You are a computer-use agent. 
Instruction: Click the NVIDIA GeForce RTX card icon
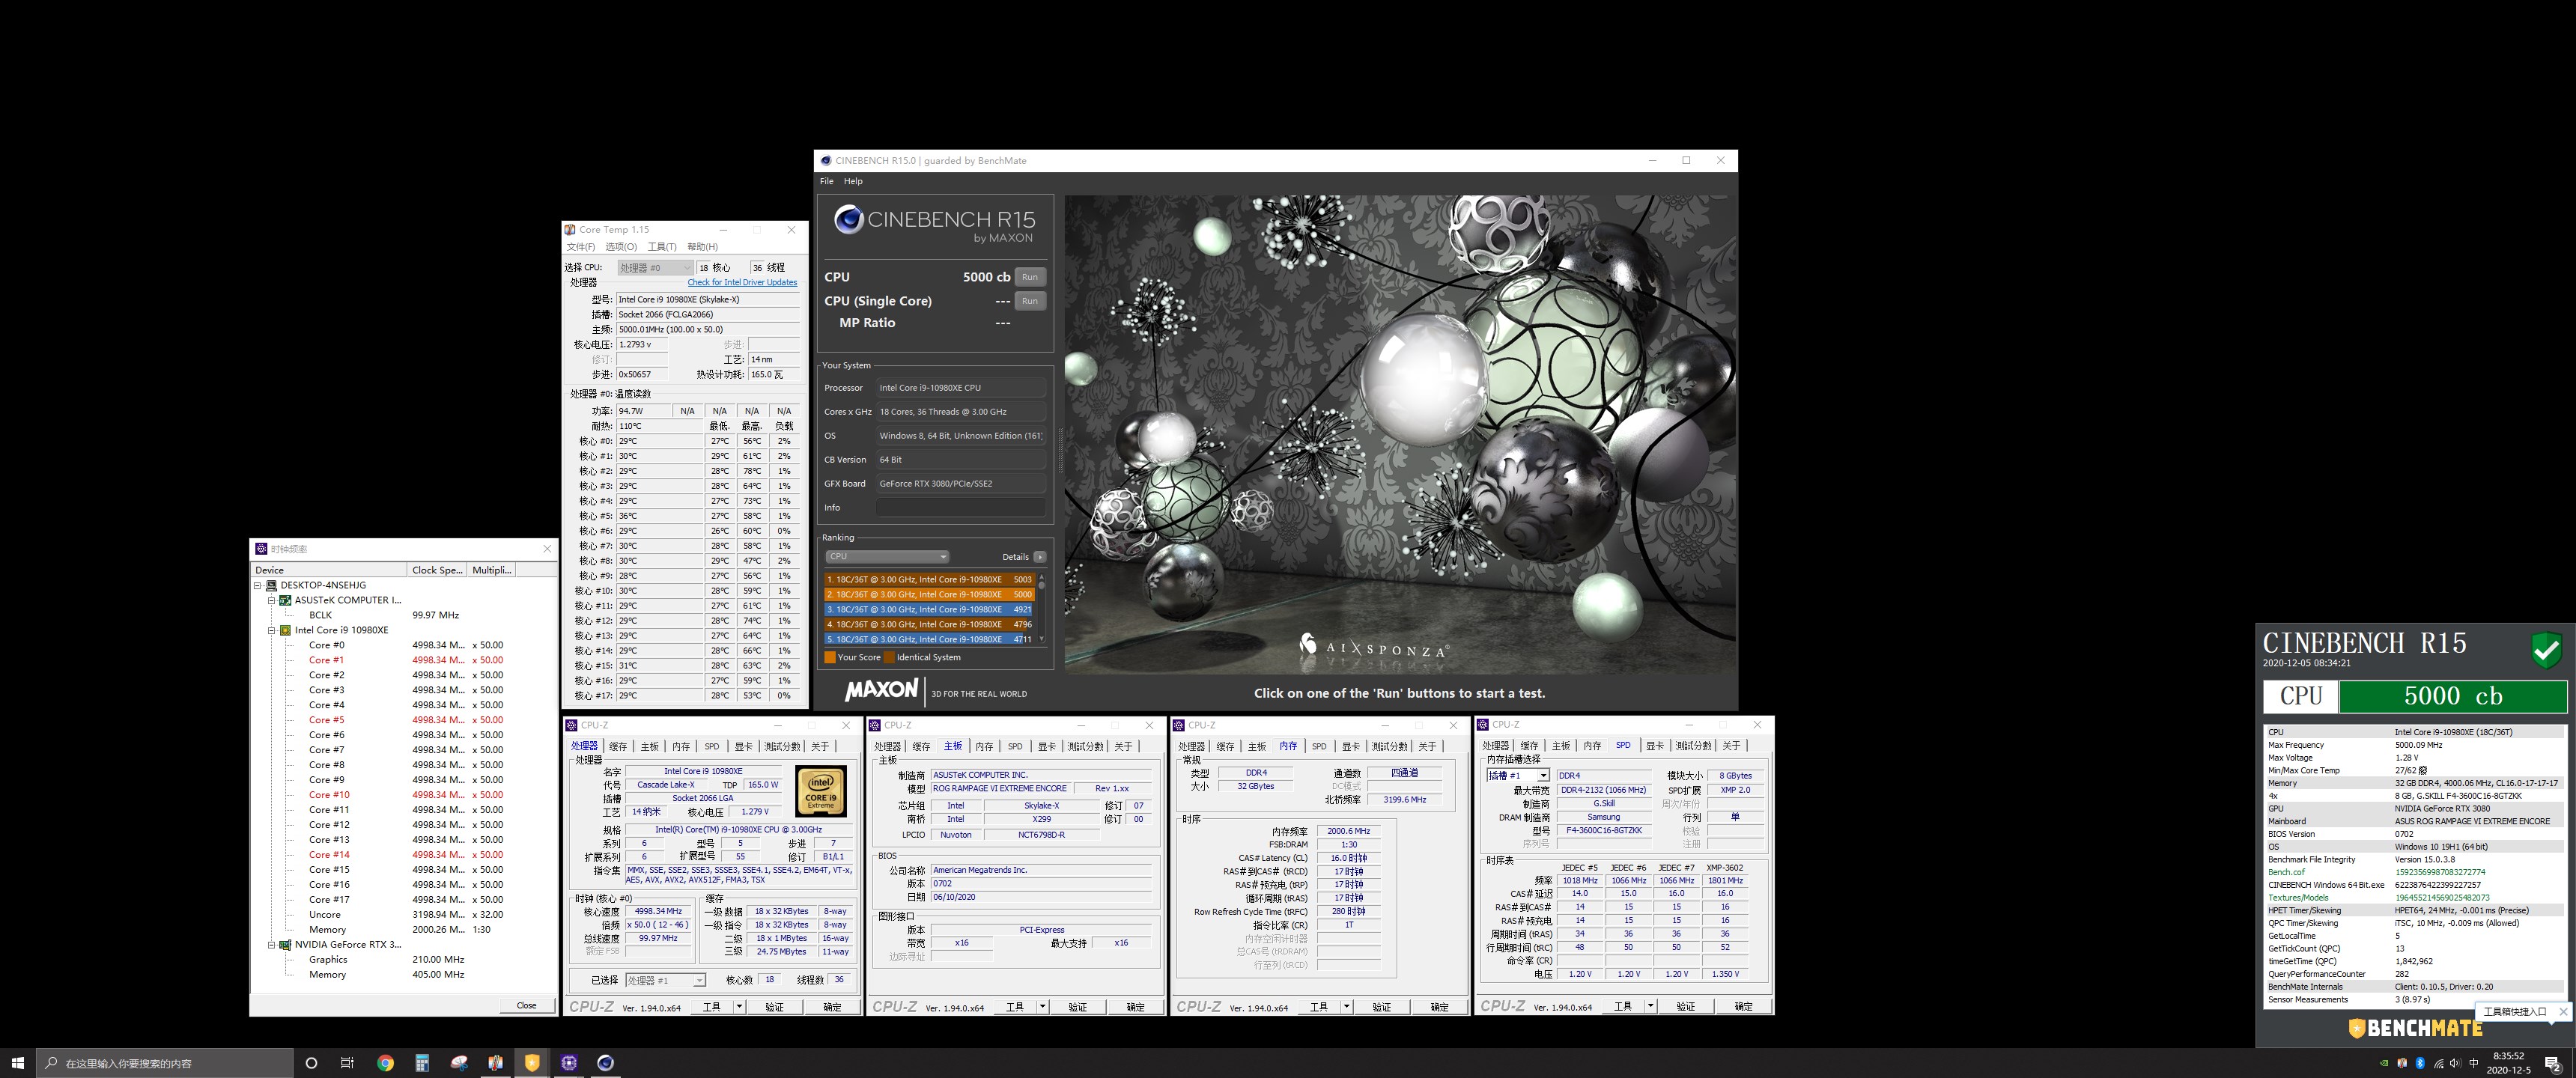pyautogui.click(x=285, y=944)
